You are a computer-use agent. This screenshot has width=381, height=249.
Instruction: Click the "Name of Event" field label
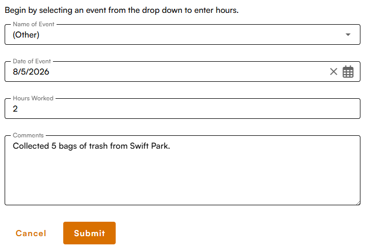[x=33, y=24]
